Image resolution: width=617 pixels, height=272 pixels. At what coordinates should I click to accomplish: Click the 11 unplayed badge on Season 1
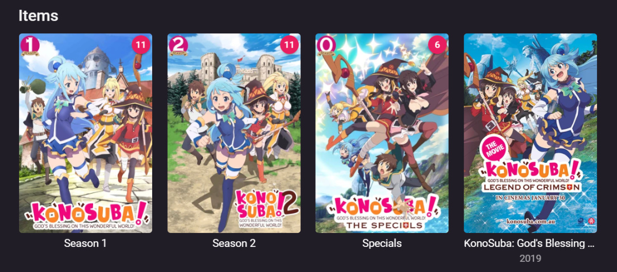140,45
